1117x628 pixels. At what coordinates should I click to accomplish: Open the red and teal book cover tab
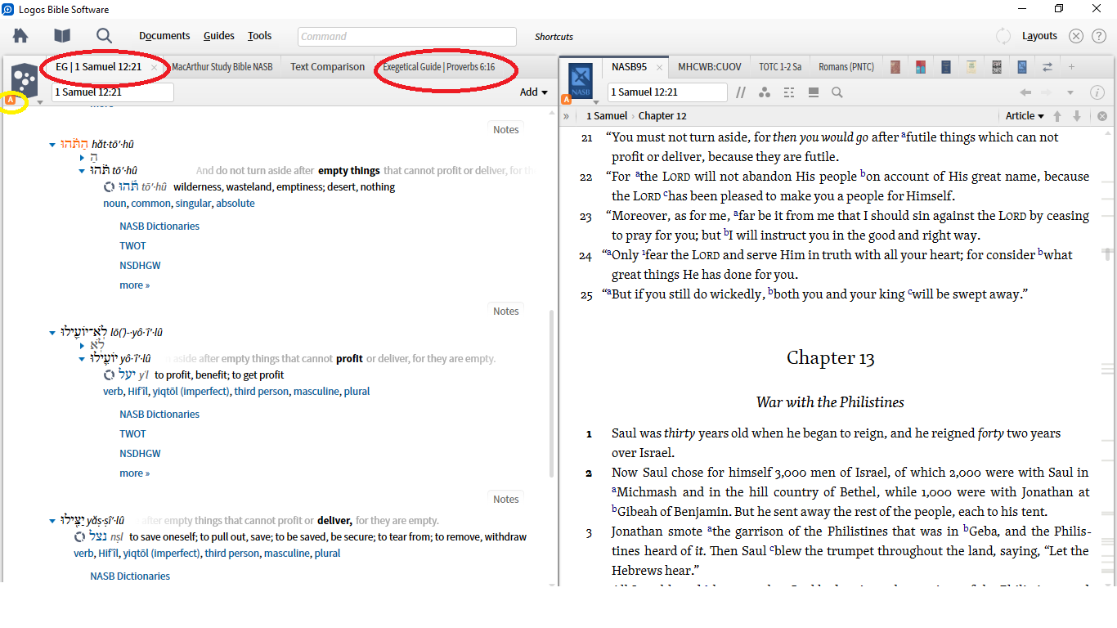(x=922, y=67)
